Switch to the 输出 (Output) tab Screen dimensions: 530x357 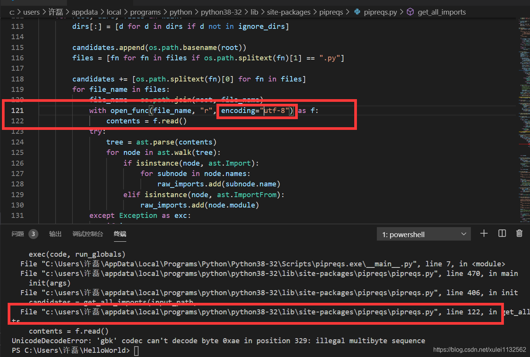pyautogui.click(x=55, y=234)
